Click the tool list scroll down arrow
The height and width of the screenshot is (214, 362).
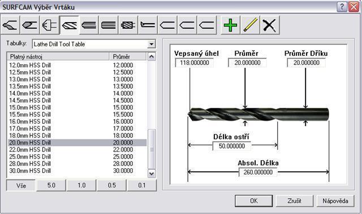152,173
